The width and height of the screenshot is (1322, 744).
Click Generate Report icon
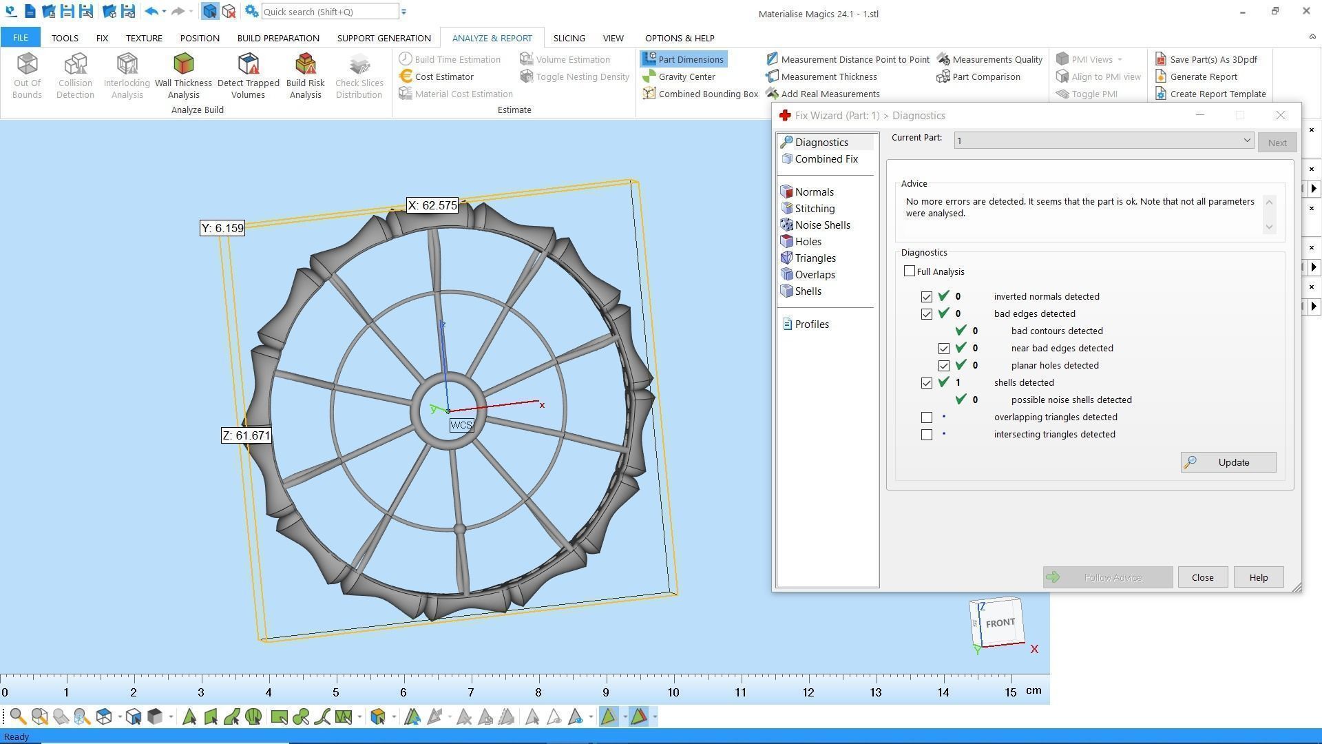[1161, 76]
